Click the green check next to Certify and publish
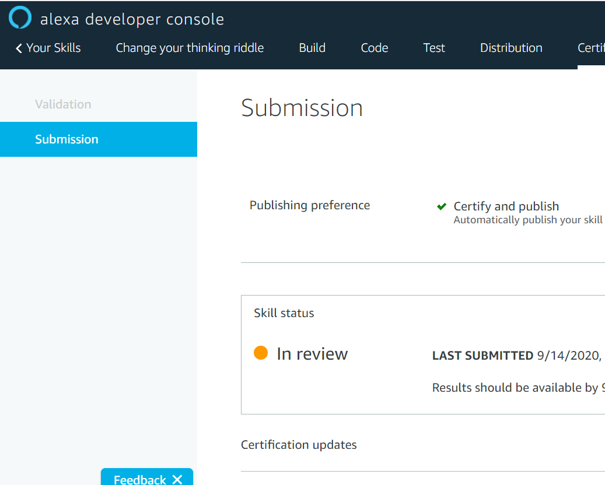Screen dimensions: 605x485 pyautogui.click(x=442, y=206)
